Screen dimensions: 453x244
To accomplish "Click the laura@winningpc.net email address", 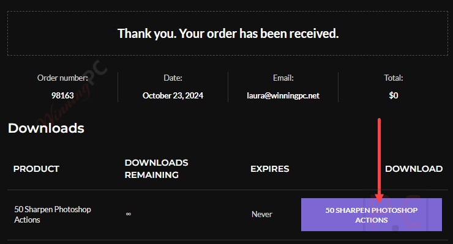I will (283, 95).
